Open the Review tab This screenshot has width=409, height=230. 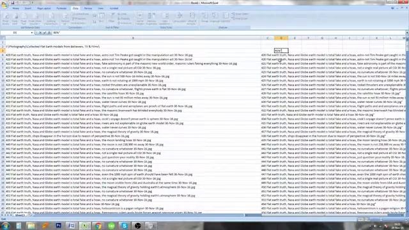tap(88, 8)
